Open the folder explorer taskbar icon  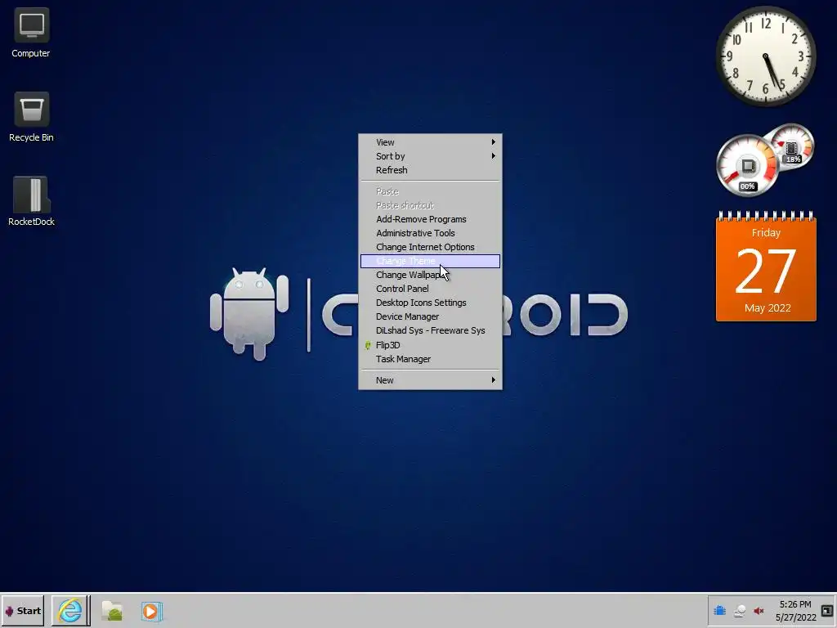coord(112,611)
